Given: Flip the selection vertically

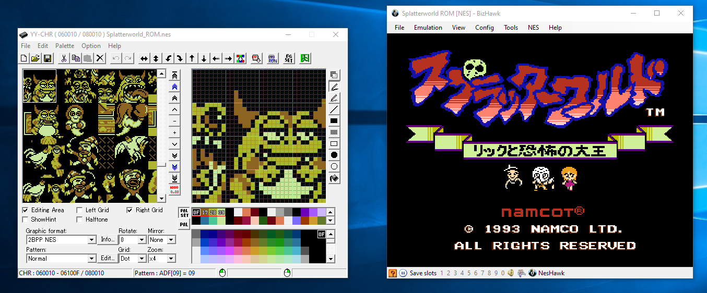Looking at the screenshot, I should click(x=156, y=58).
